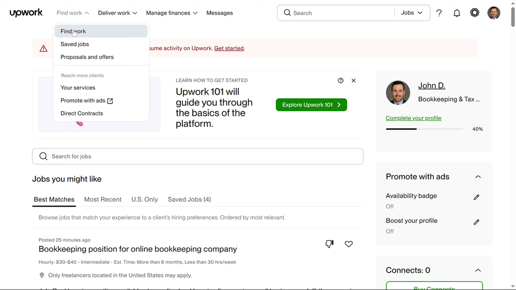
Task: Click the Search for jobs field
Action: click(x=198, y=156)
